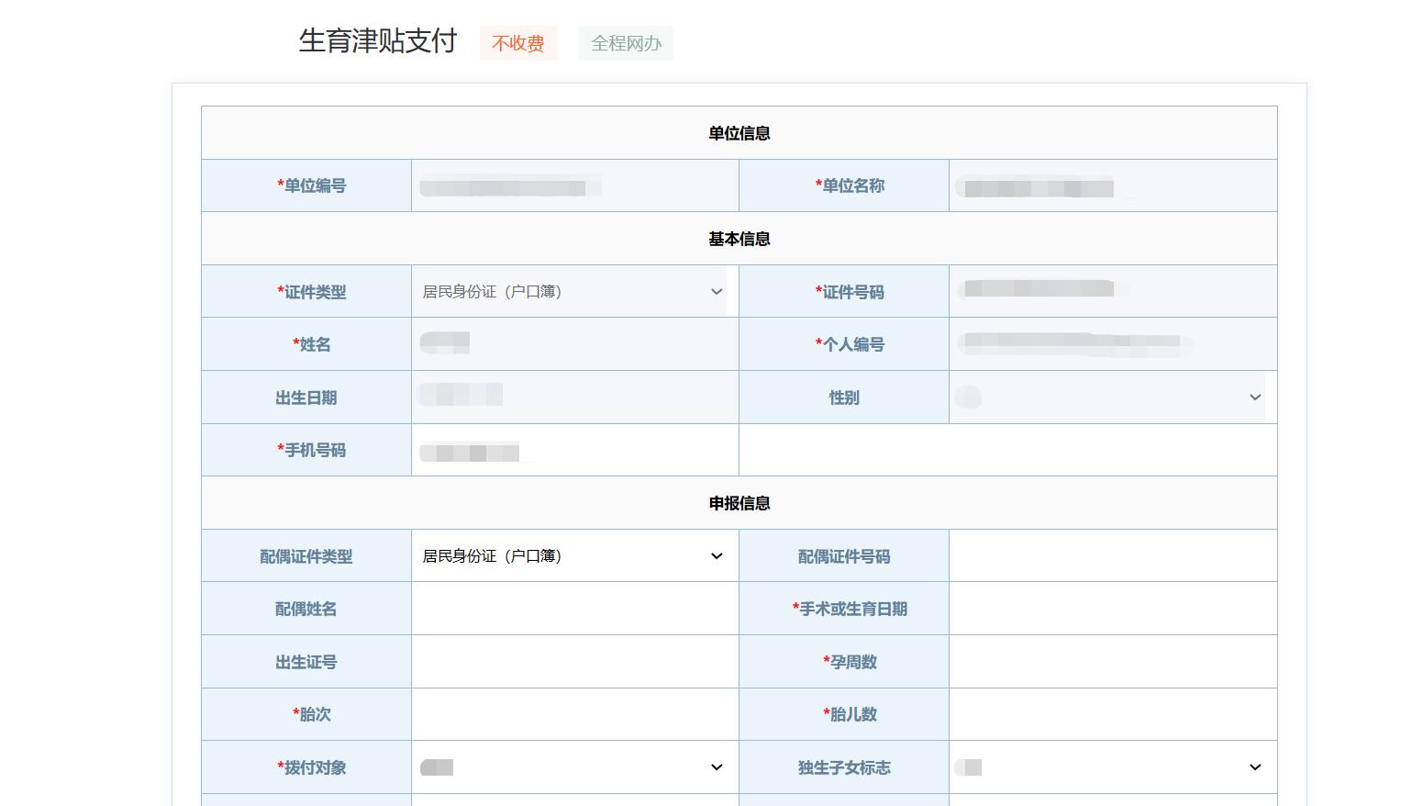Screen dimensions: 1423x806
Task: Focus the 孕周数 input field
Action: click(1112, 661)
